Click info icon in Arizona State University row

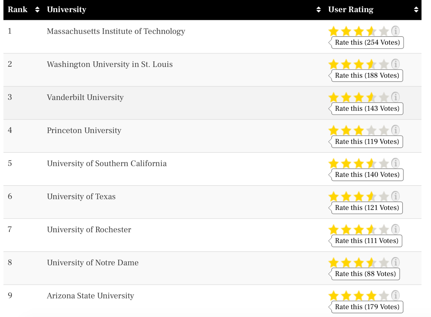395,295
